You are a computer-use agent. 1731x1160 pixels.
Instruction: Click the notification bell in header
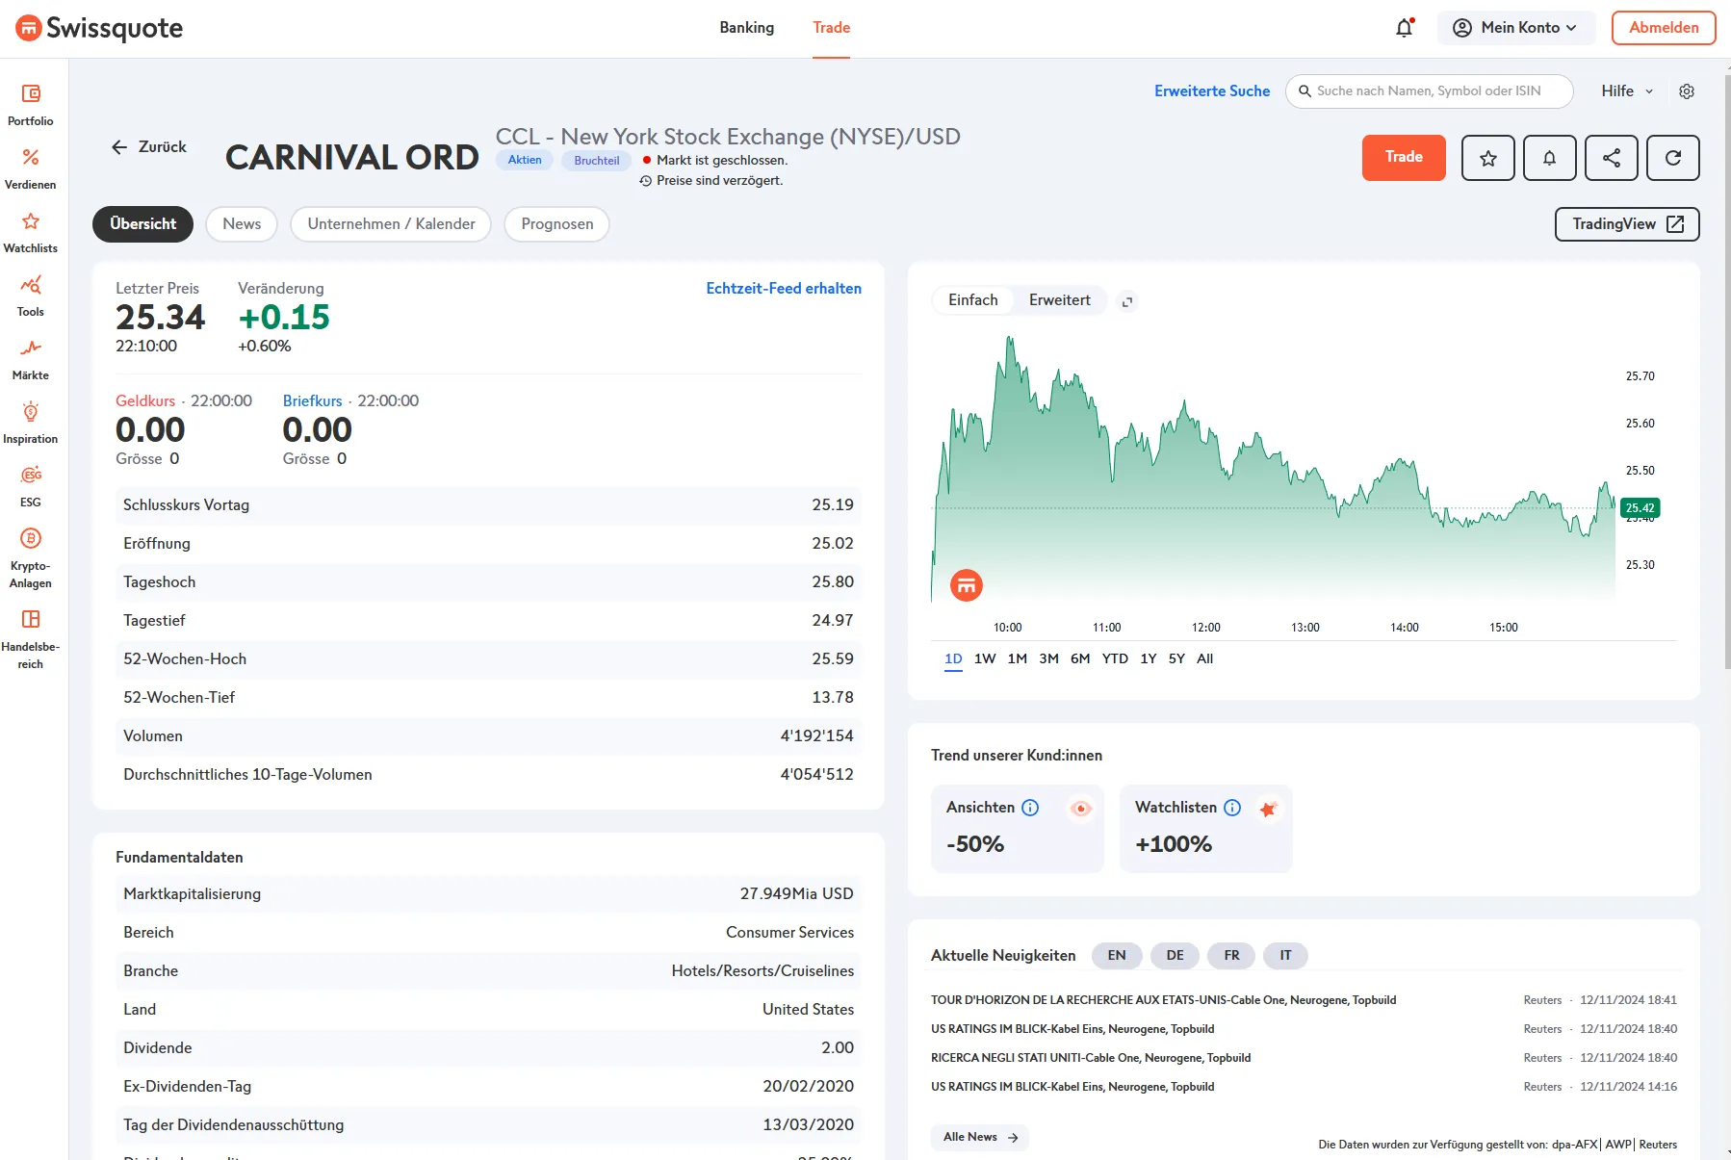tap(1404, 28)
